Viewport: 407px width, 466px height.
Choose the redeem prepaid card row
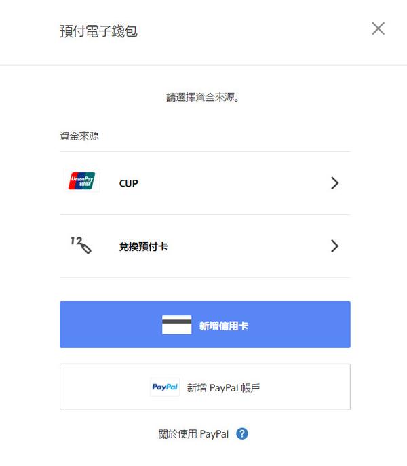coord(205,246)
